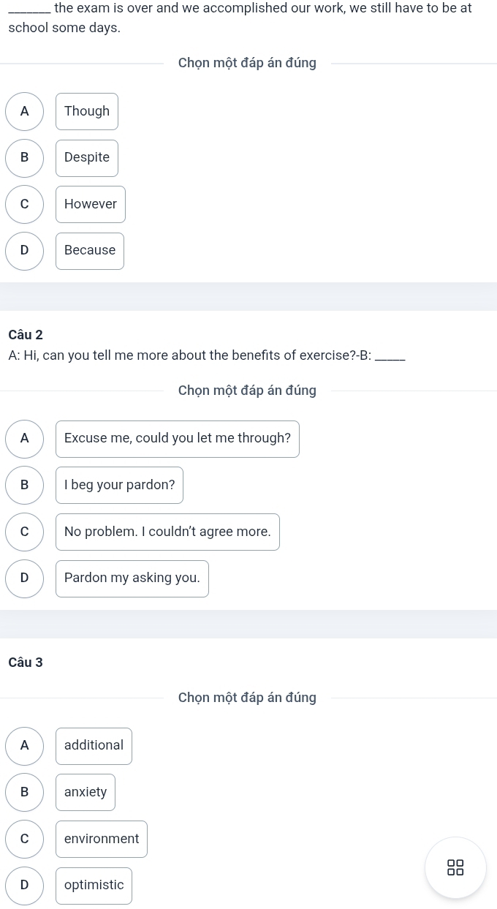
Task: Choose 'No problem. I couldn't agree more.'
Action: [167, 532]
